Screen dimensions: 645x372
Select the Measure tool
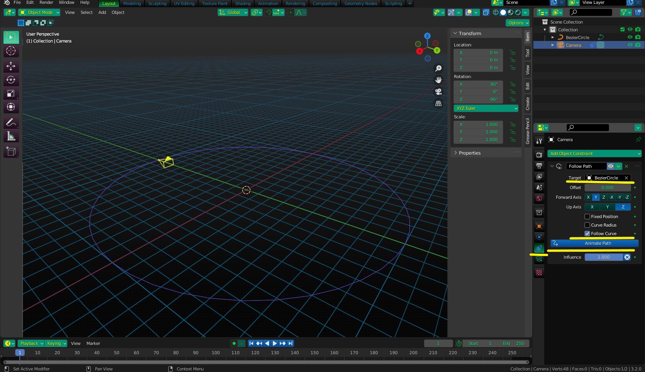click(x=11, y=136)
